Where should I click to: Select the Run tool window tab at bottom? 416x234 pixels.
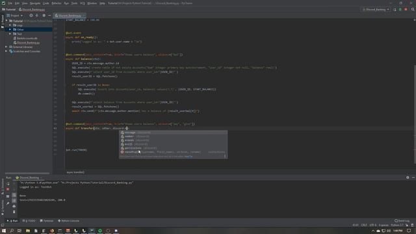[12, 220]
